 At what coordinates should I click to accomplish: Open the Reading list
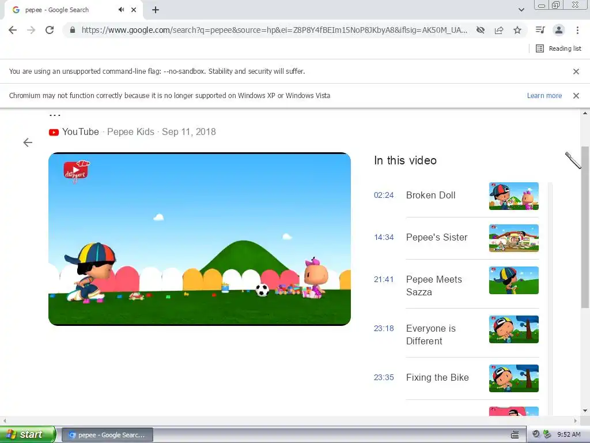[558, 48]
